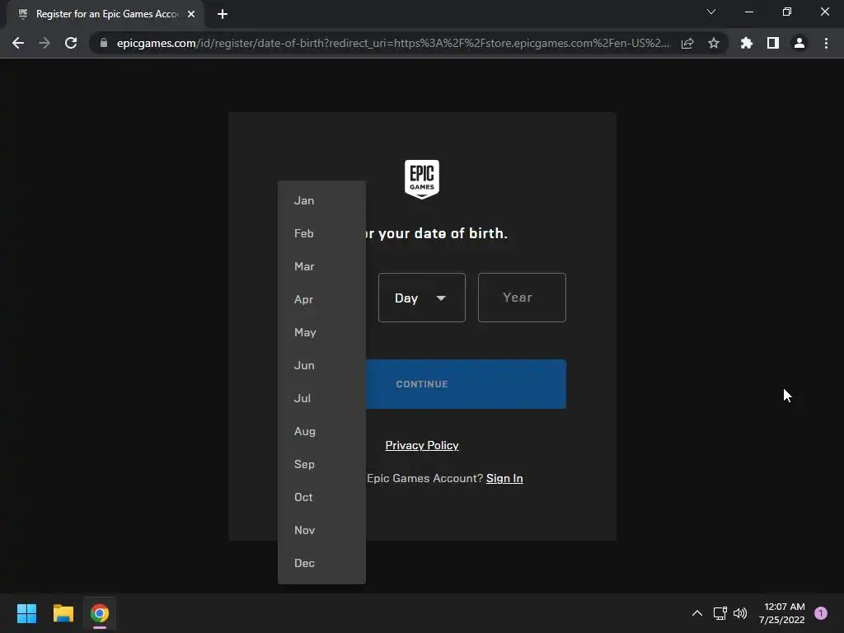Choose Mar in the month dropdown

321,266
